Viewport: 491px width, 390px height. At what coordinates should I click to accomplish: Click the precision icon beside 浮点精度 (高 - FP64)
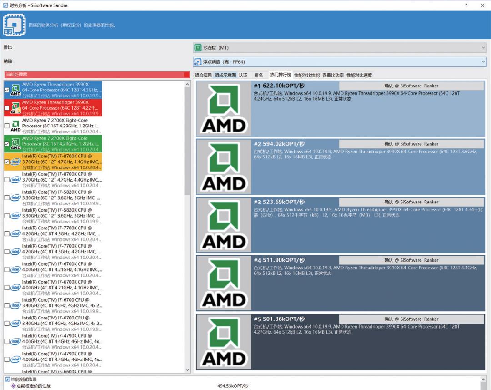coord(198,62)
